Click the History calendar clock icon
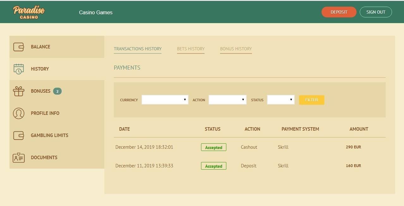The width and height of the screenshot is (404, 206). pos(19,69)
